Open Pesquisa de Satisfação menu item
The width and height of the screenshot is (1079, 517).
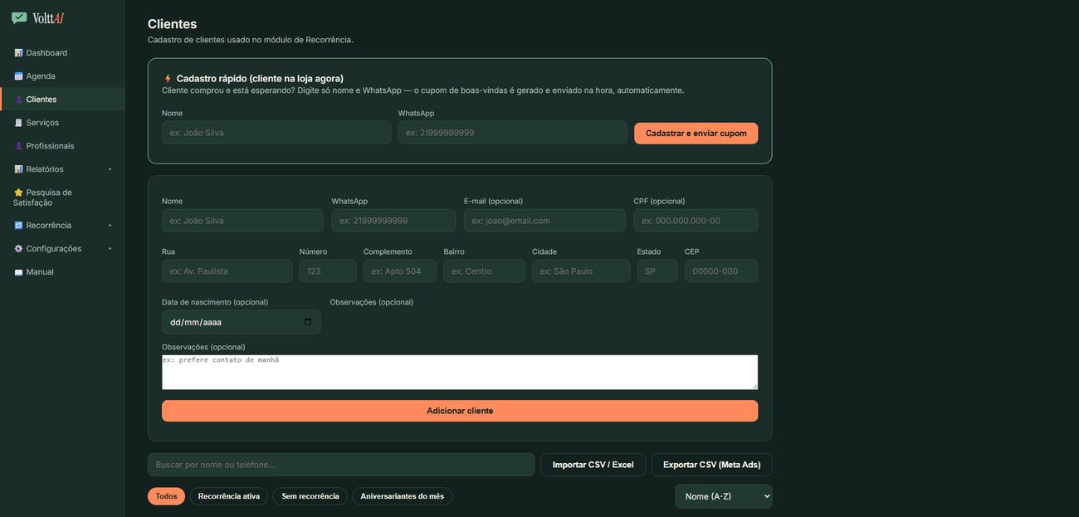(x=62, y=198)
